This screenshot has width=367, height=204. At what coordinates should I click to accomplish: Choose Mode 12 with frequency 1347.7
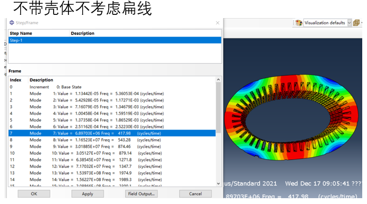[x=112, y=166]
